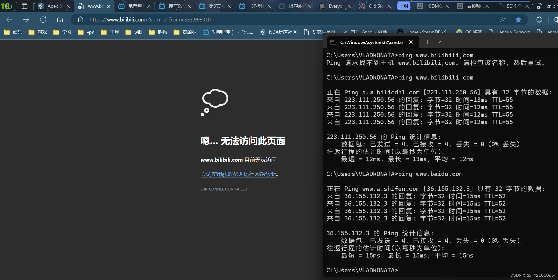558x280 pixels.
Task: Open the terminal tab dropdown chevron
Action: click(x=439, y=42)
